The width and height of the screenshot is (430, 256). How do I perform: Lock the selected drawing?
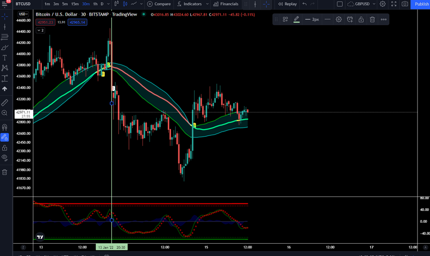(361, 19)
